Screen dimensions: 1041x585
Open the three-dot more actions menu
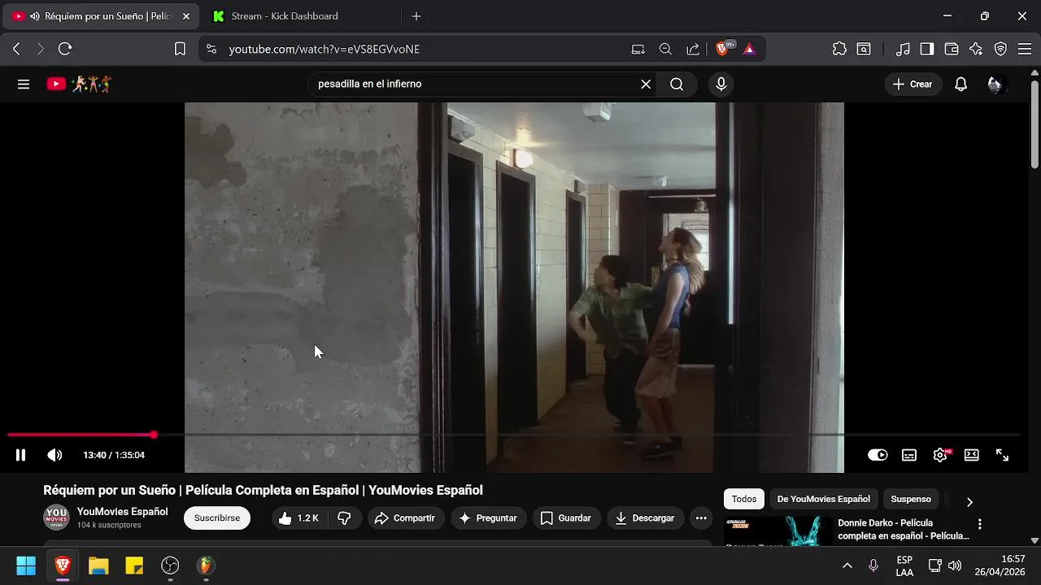coord(701,518)
